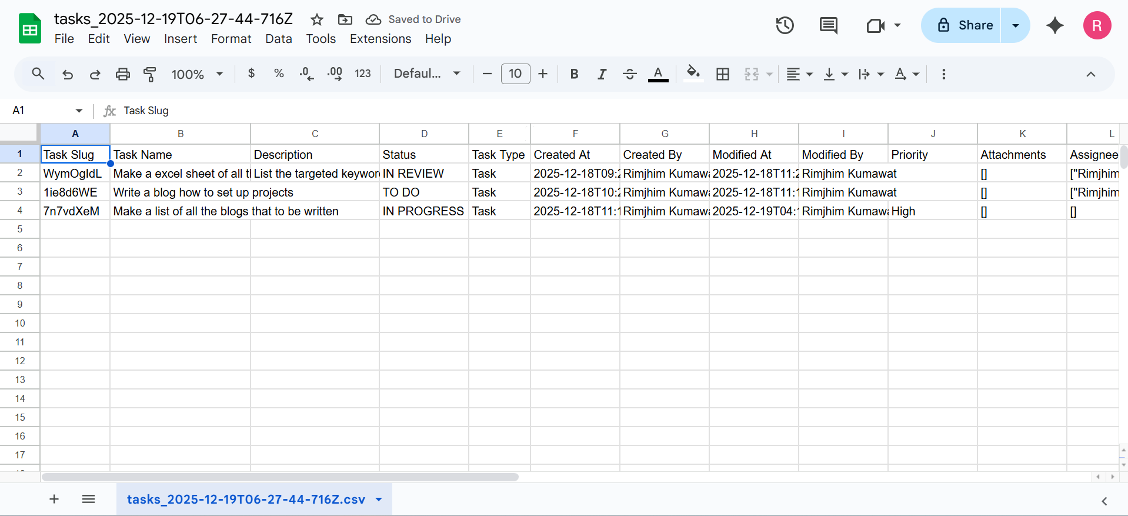1128x516 pixels.
Task: Open quick sharing actions arrow beside Share
Action: (1016, 25)
